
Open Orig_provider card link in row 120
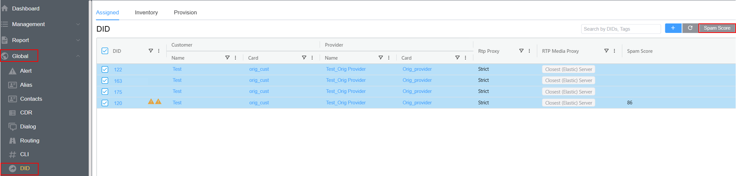[x=417, y=102]
